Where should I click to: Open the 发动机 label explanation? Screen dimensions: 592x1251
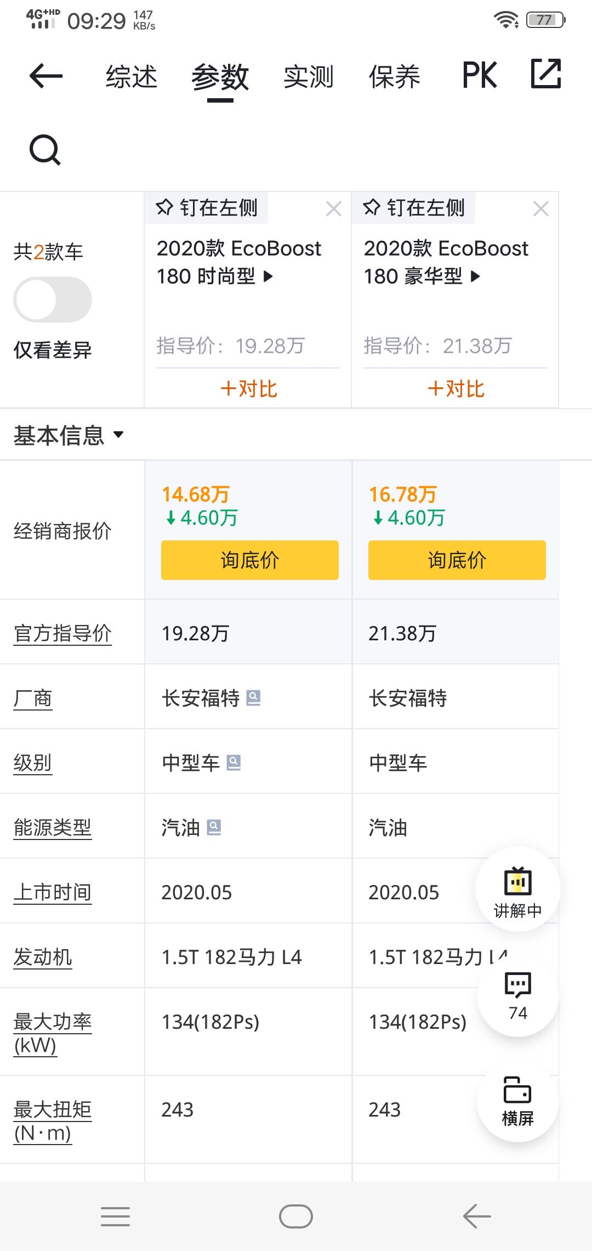(43, 957)
